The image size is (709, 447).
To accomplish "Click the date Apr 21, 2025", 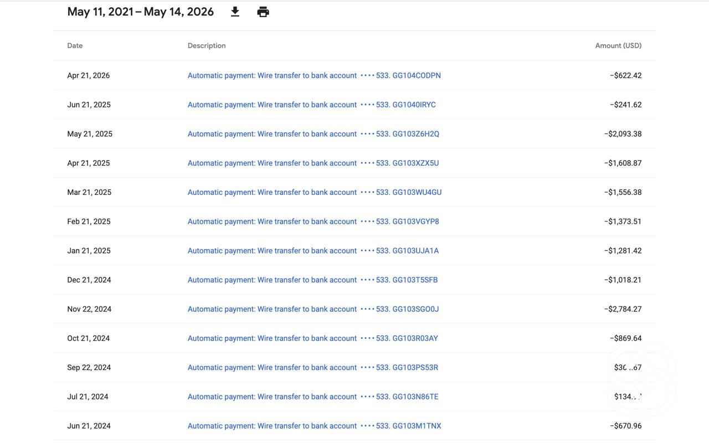I will 89,163.
